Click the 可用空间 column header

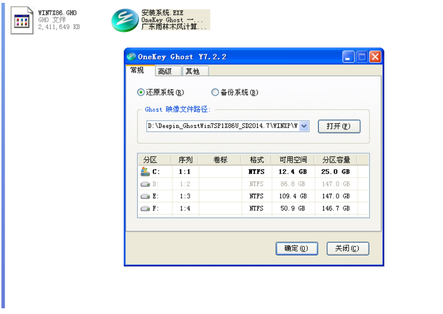click(293, 160)
